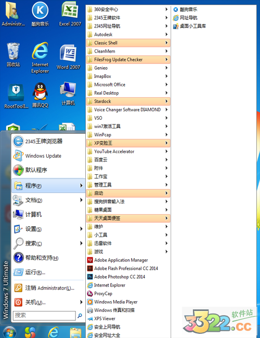
Task: Open the FilesFrog Update Checker folder
Action: coord(128,59)
